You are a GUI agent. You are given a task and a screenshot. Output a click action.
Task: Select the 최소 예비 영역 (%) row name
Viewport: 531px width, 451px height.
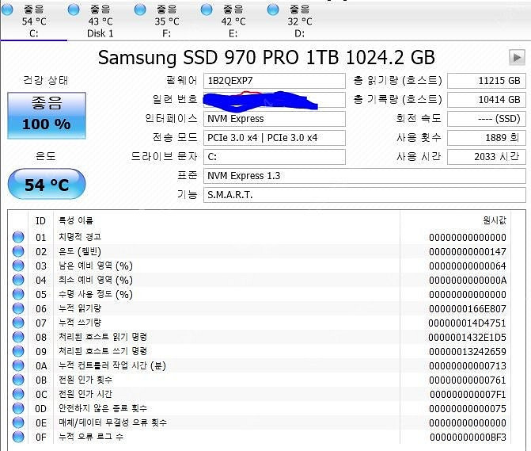coord(96,280)
